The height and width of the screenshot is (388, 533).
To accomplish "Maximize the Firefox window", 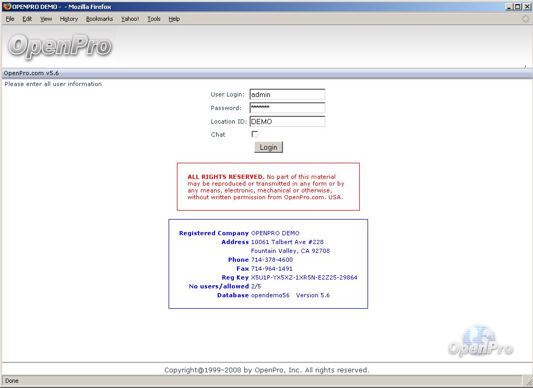I will pyautogui.click(x=517, y=7).
